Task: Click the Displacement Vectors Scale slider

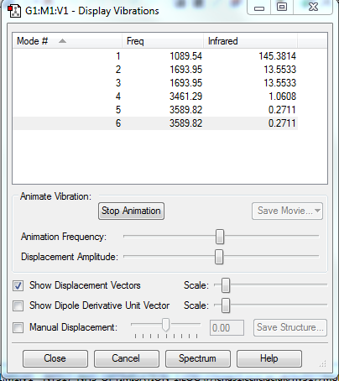Action: (x=226, y=285)
